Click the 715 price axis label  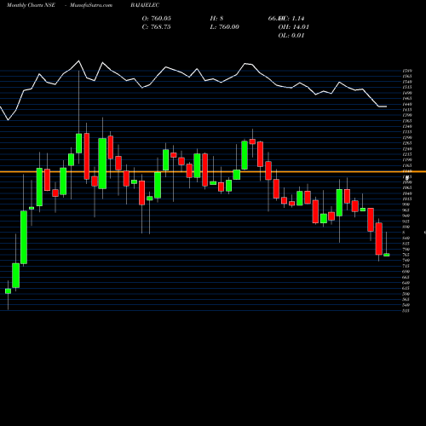(406, 266)
